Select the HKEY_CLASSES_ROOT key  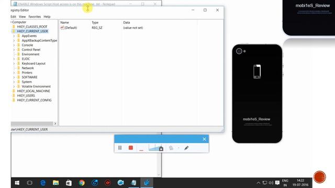click(x=32, y=27)
